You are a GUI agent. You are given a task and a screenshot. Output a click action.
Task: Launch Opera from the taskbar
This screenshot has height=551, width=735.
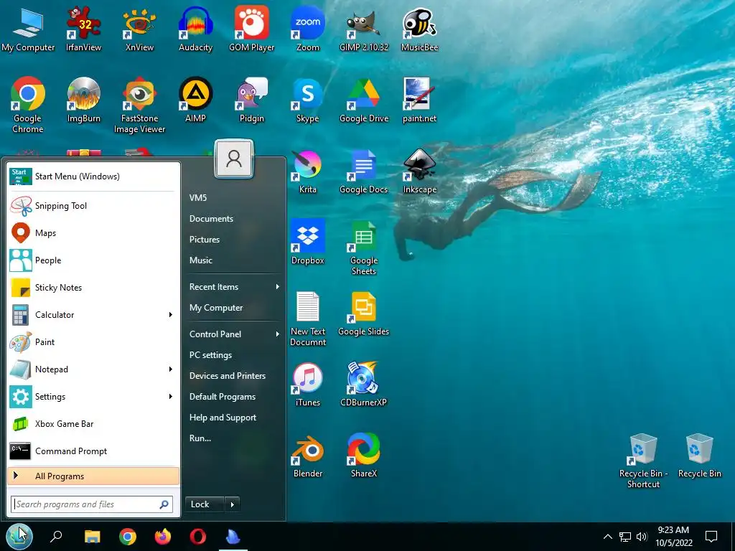198,536
